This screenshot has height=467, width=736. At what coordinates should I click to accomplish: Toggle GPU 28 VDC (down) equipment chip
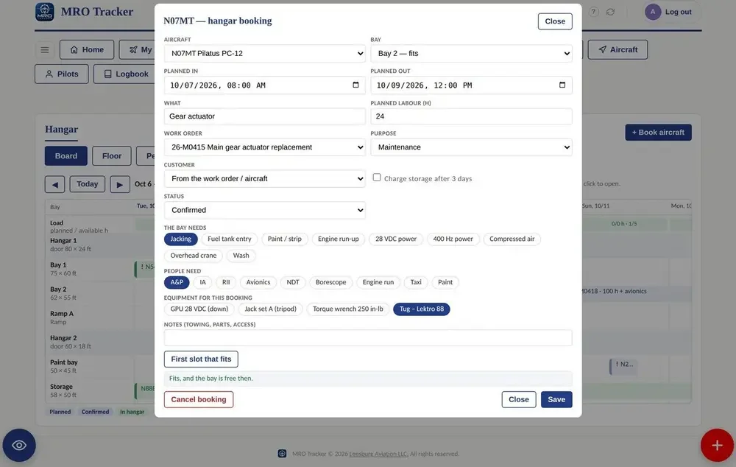199,309
